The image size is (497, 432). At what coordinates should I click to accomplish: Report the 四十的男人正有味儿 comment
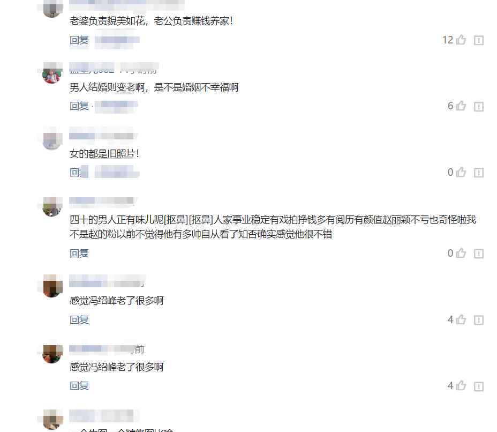(479, 254)
